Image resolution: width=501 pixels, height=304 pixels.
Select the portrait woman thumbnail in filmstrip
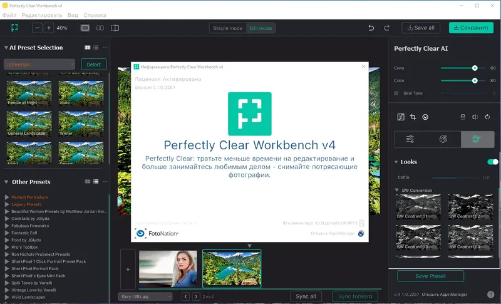pos(168,269)
